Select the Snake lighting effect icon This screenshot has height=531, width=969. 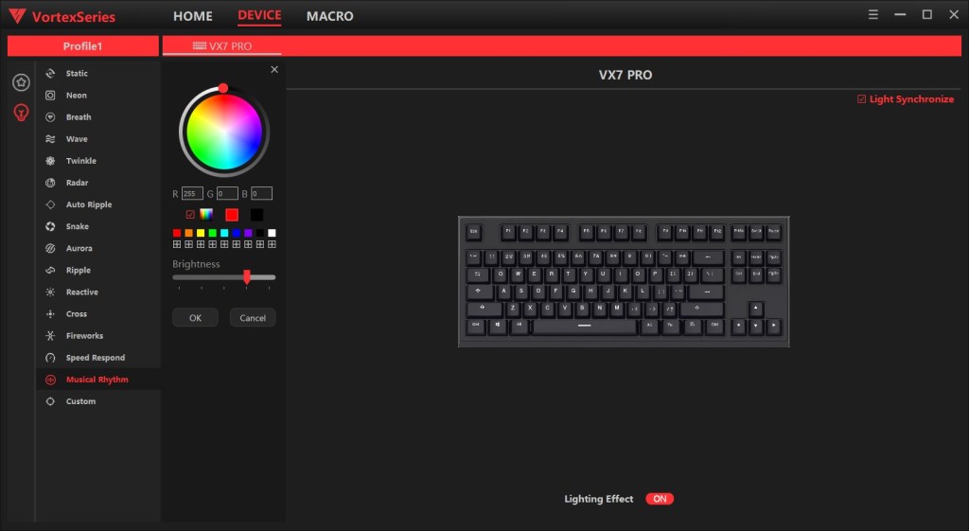pyautogui.click(x=51, y=226)
